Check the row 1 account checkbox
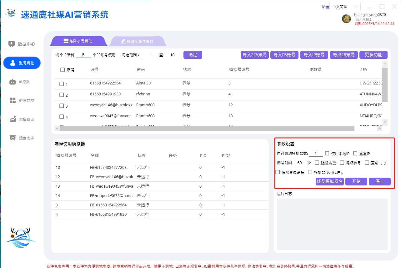Viewport: 401px width, 268px height. click(62, 84)
